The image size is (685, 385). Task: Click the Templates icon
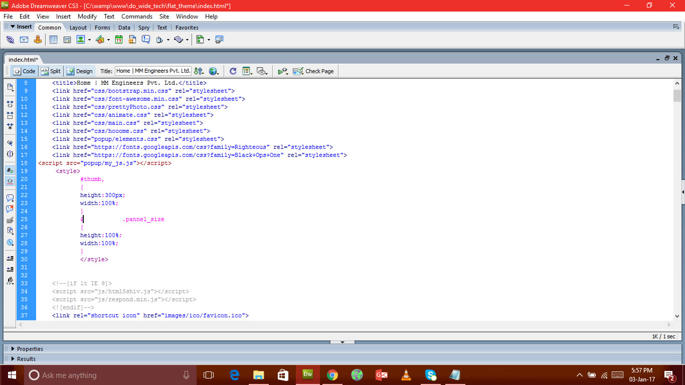pos(200,40)
